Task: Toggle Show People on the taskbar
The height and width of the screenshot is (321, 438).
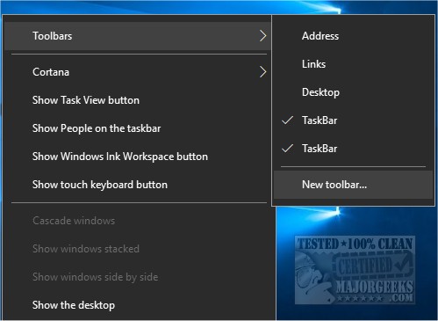Action: pos(138,128)
